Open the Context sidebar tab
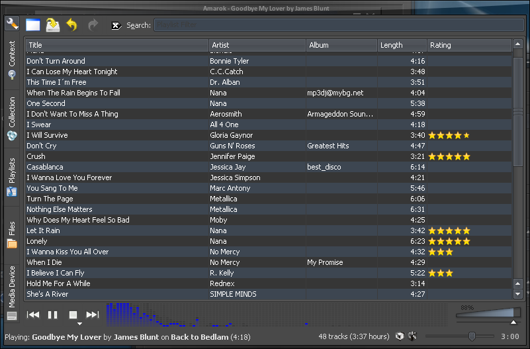 click(12, 60)
